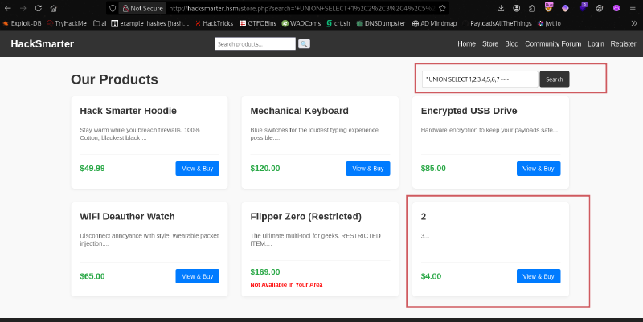
Task: Click the Hack Smarter Hoodie title
Action: (128, 111)
